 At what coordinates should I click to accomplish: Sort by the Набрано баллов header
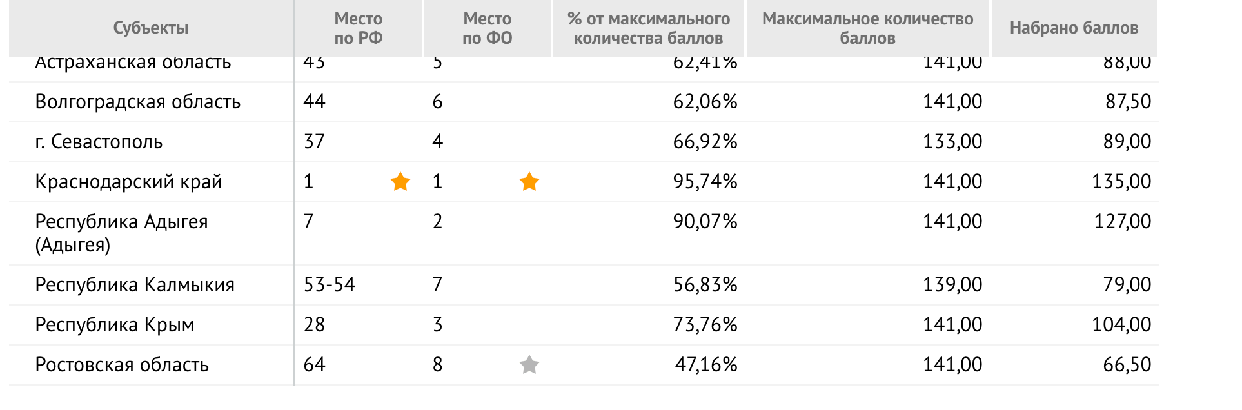tap(1074, 28)
